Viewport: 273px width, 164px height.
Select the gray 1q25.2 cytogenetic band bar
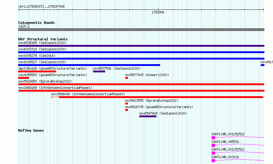[141, 30]
